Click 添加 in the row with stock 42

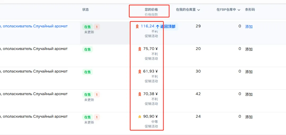249,94
